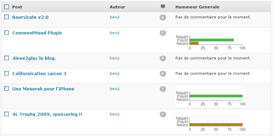Check the 4L Trophy 2009 row checkbox

tap(6, 114)
